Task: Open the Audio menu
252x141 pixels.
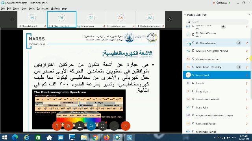Action: 31,9
